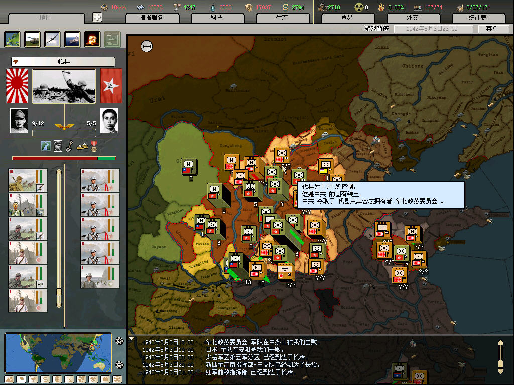Click the oil drop resource icon
The height and width of the screenshot is (385, 514).
pyautogui.click(x=213, y=7)
